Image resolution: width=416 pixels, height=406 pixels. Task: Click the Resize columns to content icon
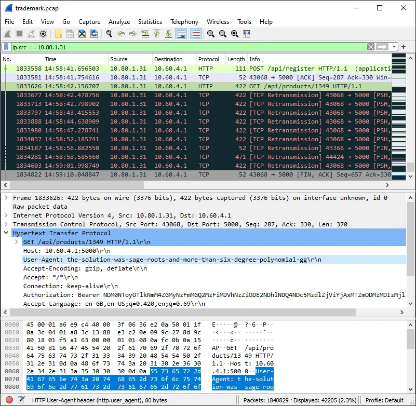(x=247, y=34)
